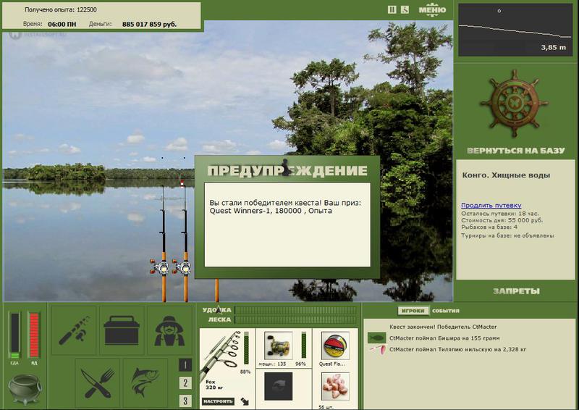Click the ПРЕДУПРЕЖДЕНИЕ dialog title
This screenshot has height=410, width=579.
287,170
